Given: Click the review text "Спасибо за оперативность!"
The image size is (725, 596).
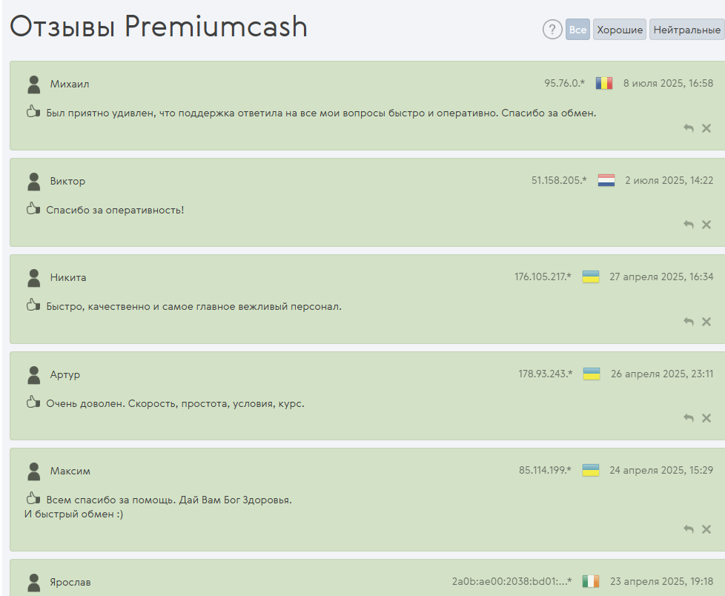Looking at the screenshot, I should 115,210.
